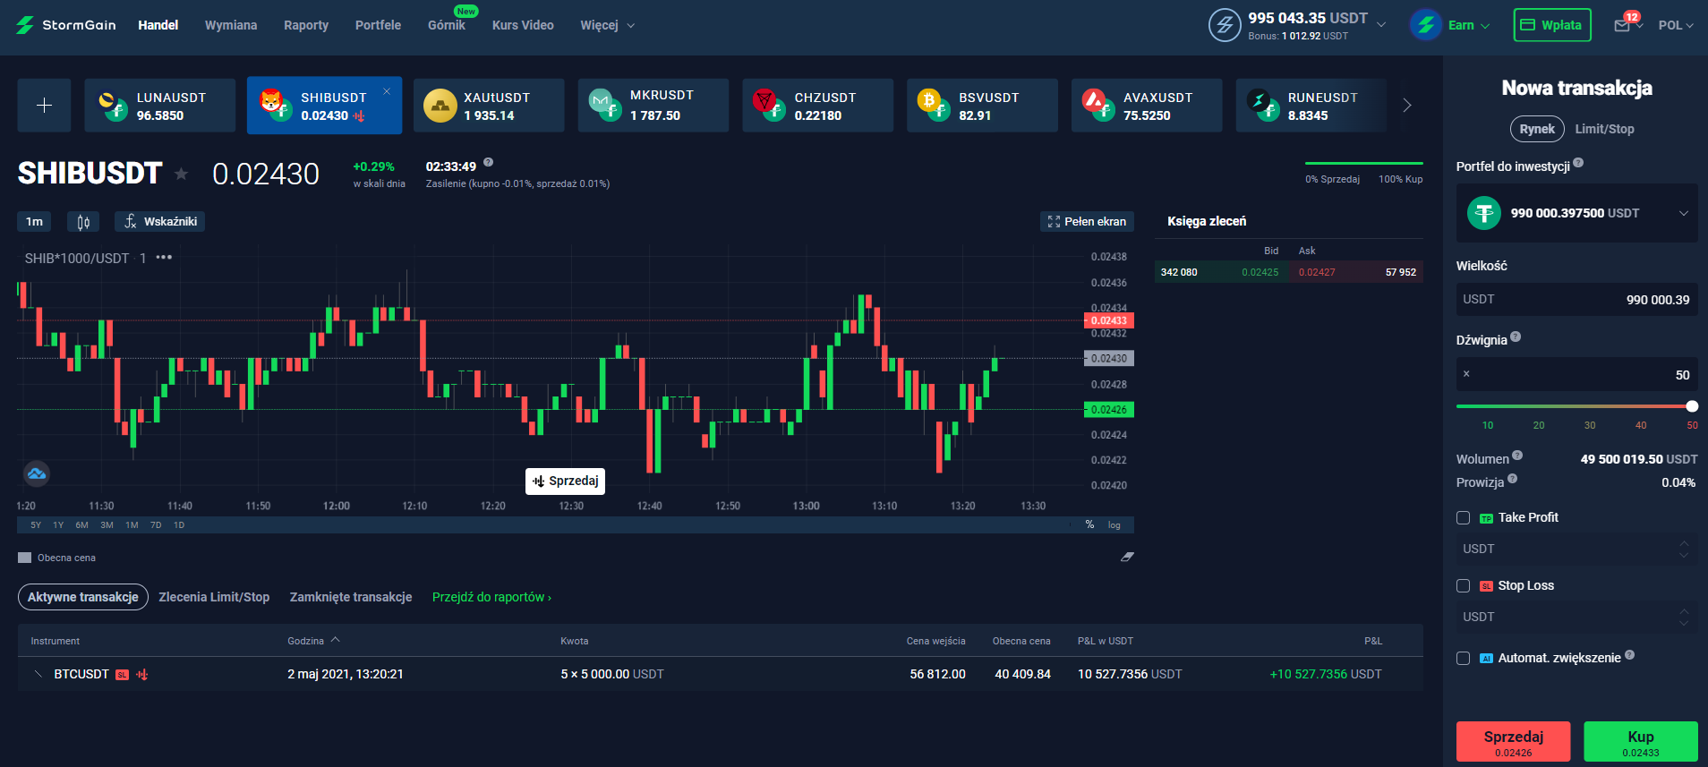
Task: Open funding time help tooltip icon
Action: pos(488,163)
